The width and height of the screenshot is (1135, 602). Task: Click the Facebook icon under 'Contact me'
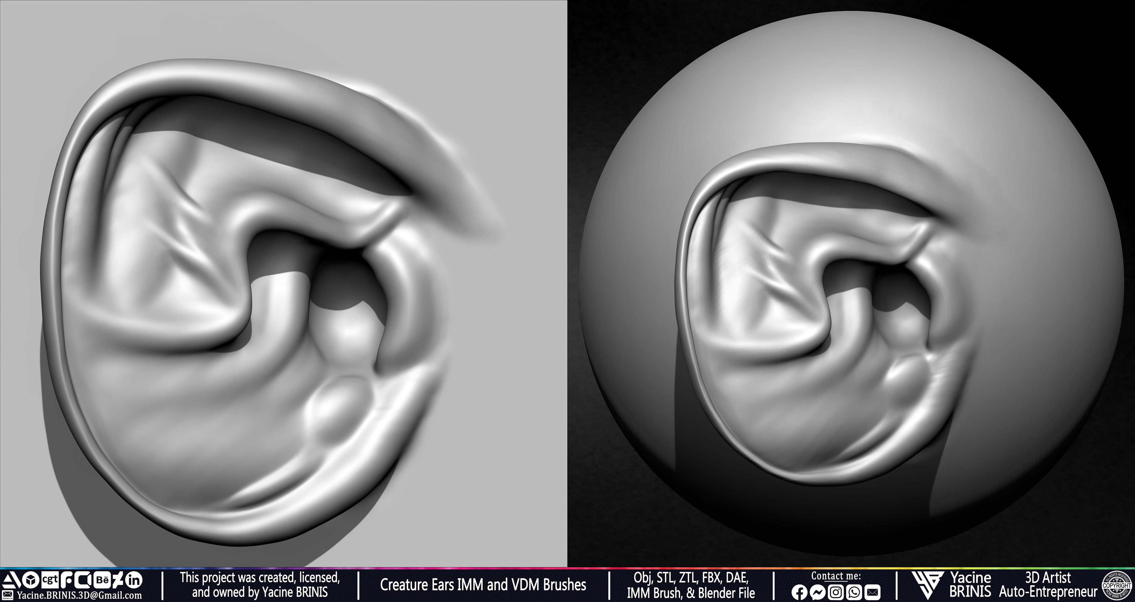pos(800,592)
